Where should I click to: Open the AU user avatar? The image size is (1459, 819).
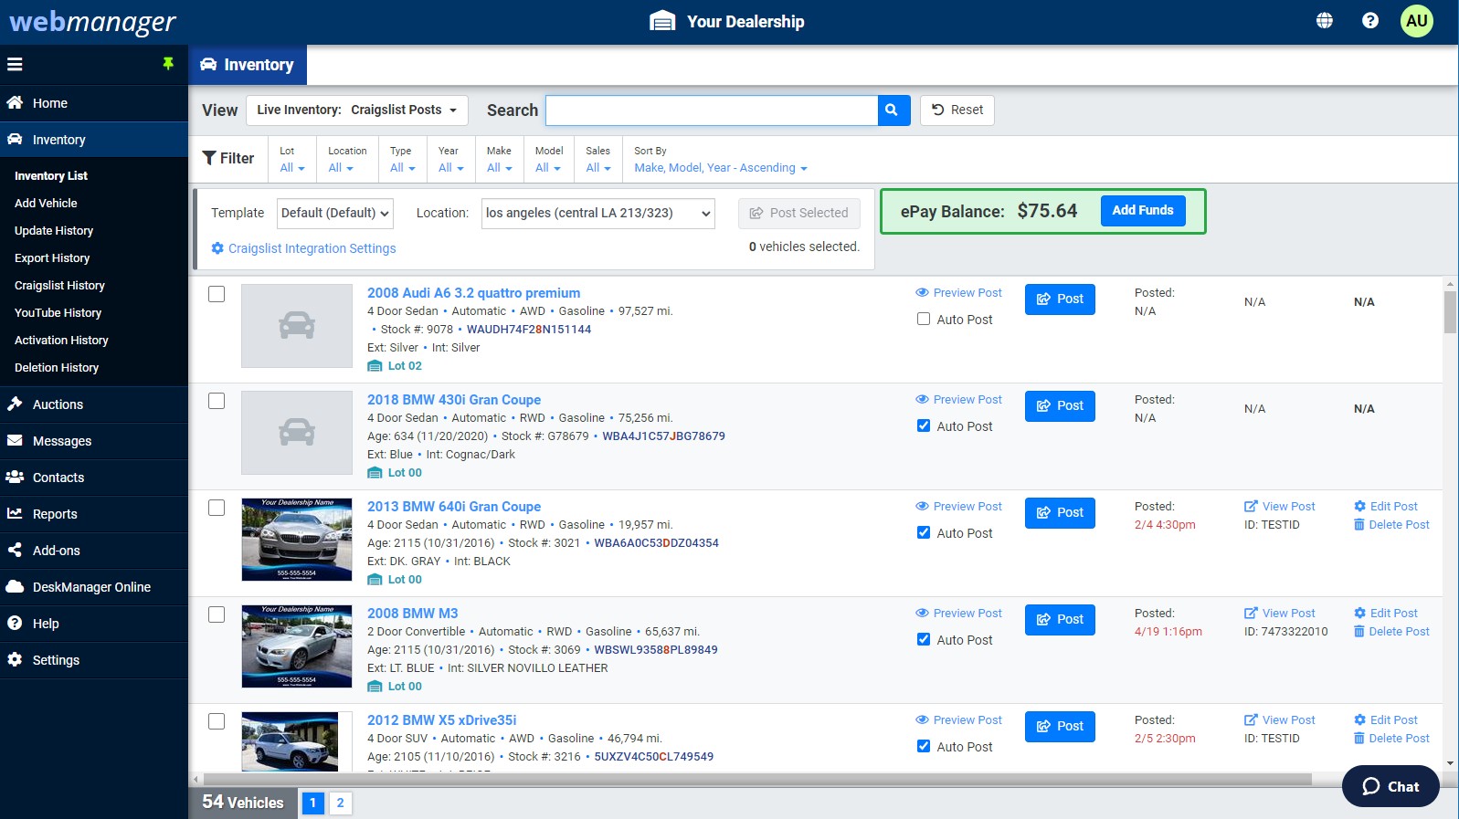(x=1417, y=21)
